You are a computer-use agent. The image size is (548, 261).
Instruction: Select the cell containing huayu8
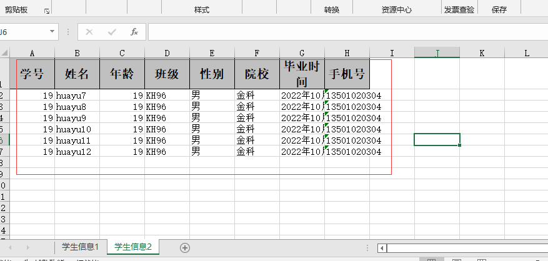tap(77, 106)
